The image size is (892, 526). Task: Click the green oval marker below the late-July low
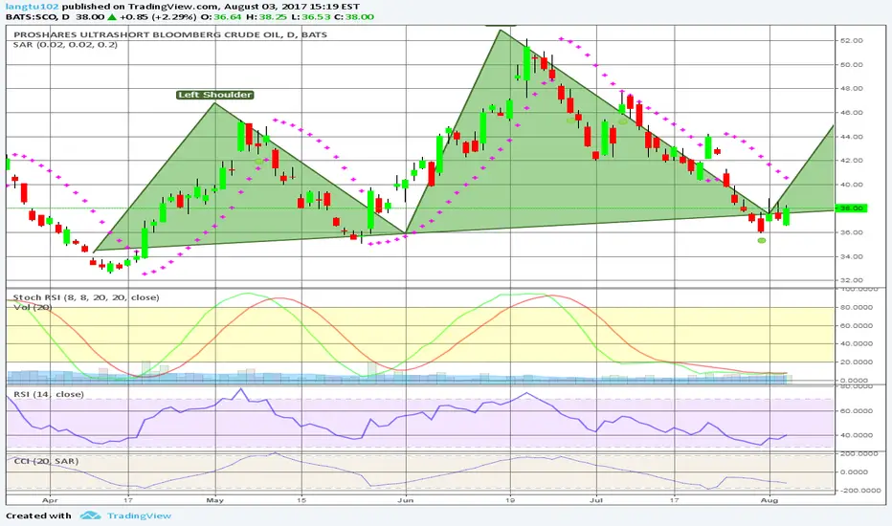click(762, 241)
